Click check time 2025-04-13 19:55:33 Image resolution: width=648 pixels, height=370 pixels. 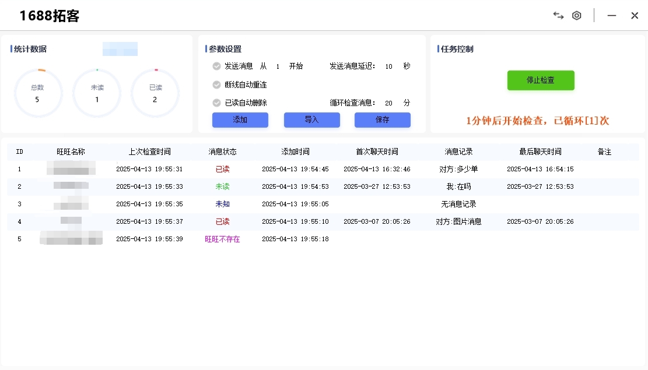(149, 186)
